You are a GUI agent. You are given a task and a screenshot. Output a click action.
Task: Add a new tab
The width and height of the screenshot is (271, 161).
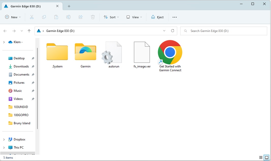point(69,6)
